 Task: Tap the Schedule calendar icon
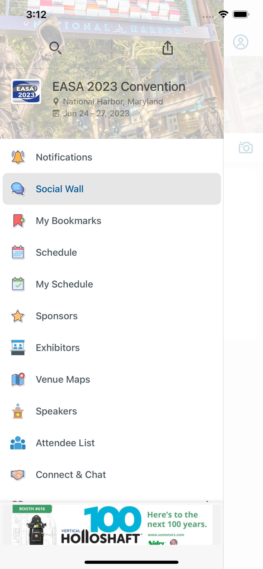[17, 252]
